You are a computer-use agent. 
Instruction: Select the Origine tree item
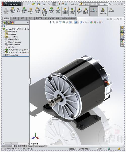(x=11, y=47)
